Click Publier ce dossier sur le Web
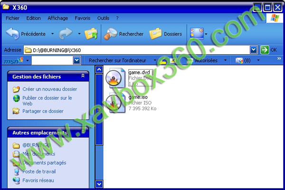The height and width of the screenshot is (190, 285). [47, 100]
